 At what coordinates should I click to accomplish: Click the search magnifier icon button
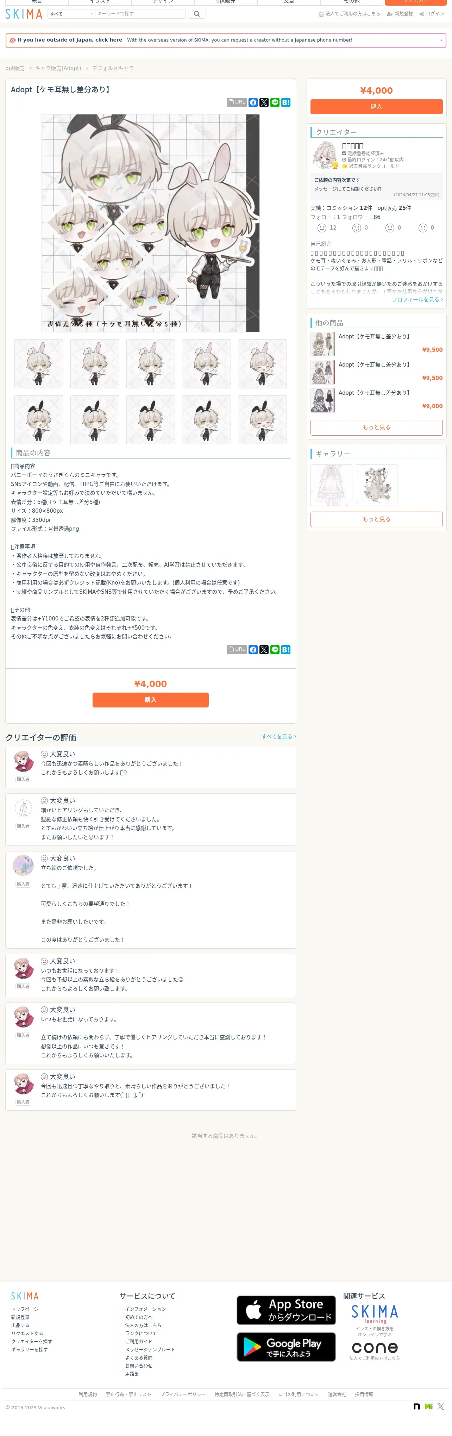pyautogui.click(x=197, y=13)
